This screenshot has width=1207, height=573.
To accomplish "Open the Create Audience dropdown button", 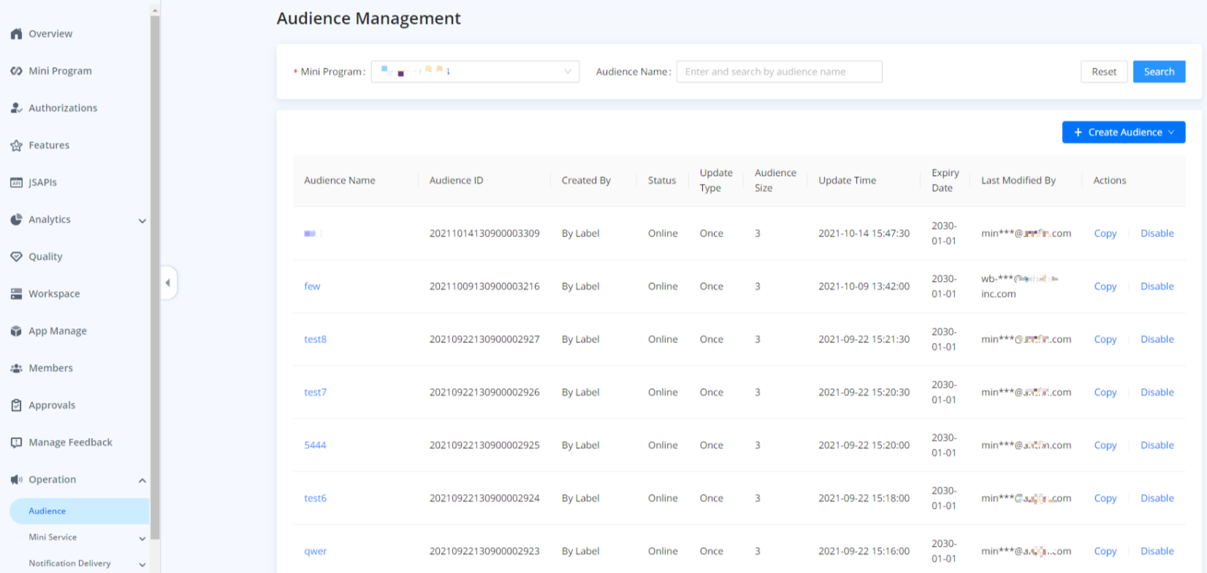I will [1123, 132].
